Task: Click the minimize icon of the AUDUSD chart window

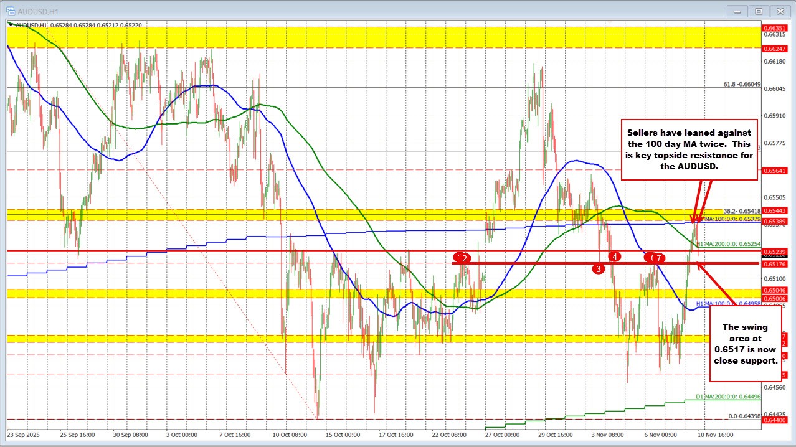Action: click(737, 11)
